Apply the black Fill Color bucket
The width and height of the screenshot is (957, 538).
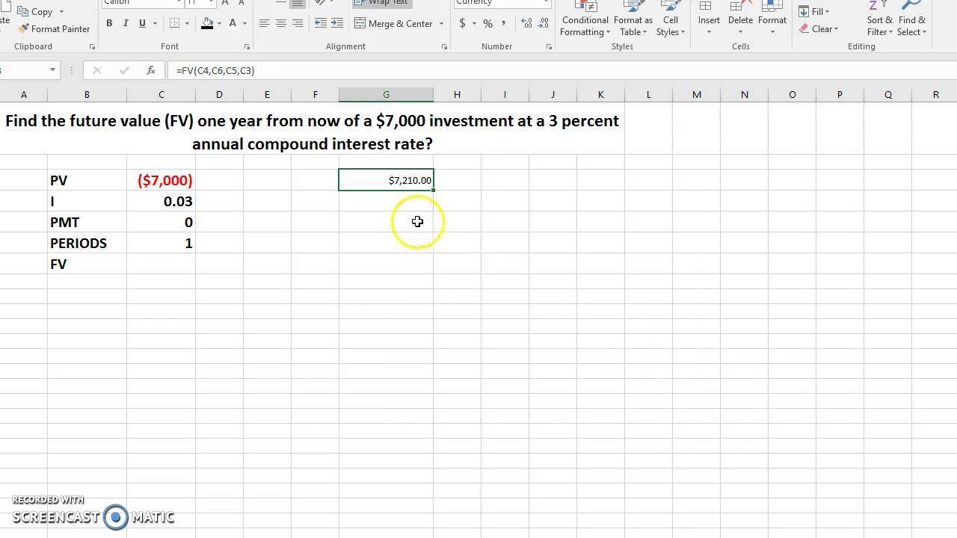(207, 23)
